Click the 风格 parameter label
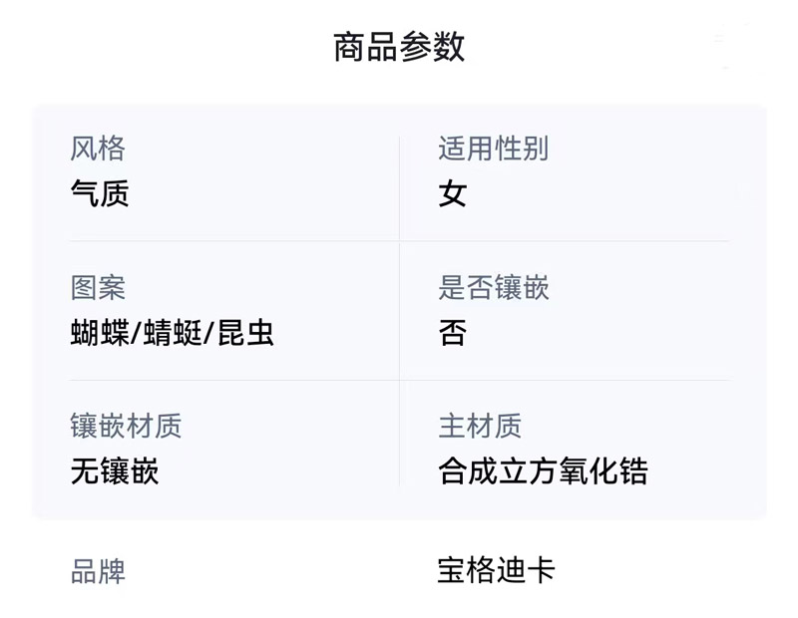The width and height of the screenshot is (798, 618). click(x=98, y=150)
